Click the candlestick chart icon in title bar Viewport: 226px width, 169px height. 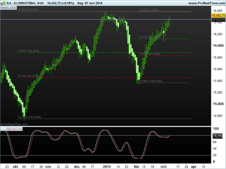pos(4,3)
